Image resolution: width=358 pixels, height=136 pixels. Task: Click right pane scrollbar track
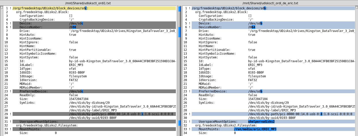[x=356, y=76]
